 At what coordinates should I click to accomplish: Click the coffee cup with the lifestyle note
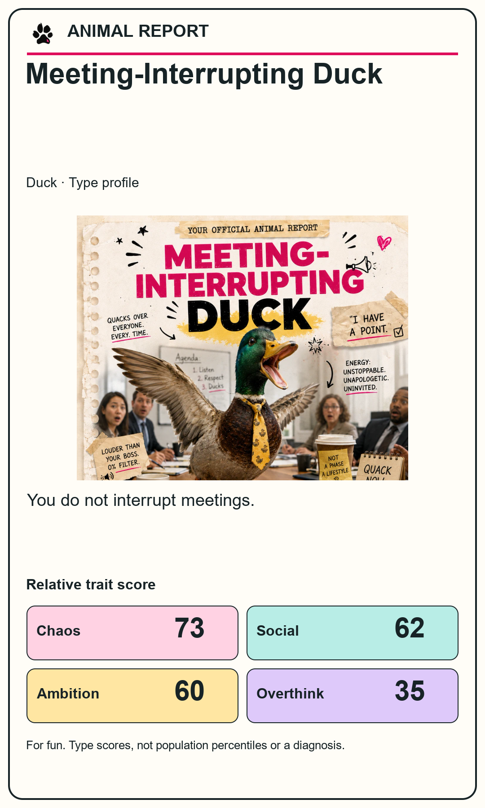335,458
